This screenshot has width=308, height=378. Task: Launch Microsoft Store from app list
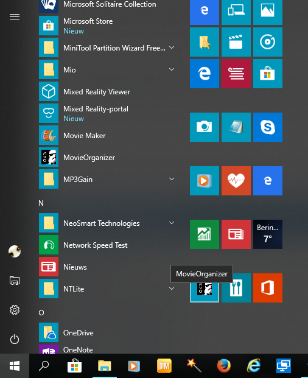point(107,26)
